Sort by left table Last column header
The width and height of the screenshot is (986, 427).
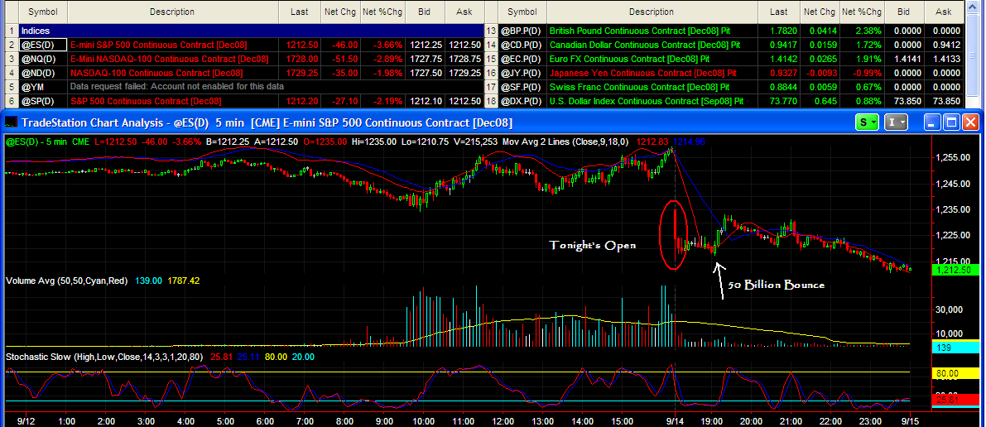(x=300, y=12)
